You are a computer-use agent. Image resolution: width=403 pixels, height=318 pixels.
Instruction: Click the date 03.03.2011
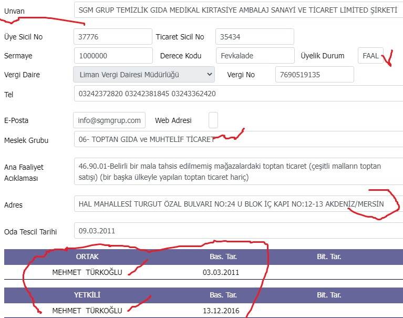click(221, 272)
